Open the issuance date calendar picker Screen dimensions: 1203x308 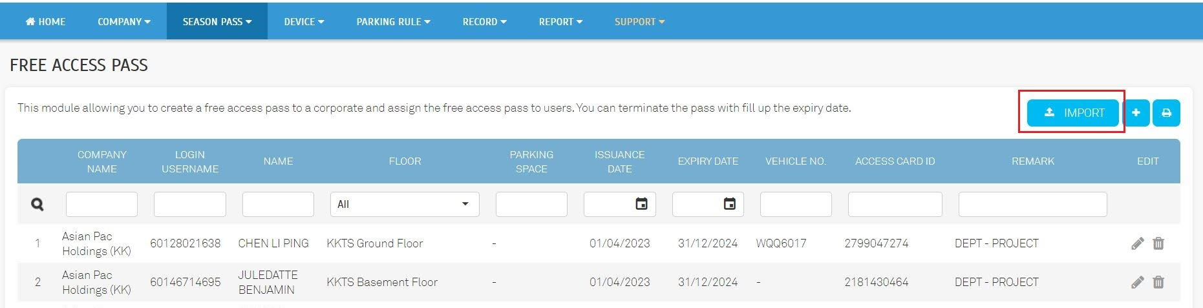(641, 204)
